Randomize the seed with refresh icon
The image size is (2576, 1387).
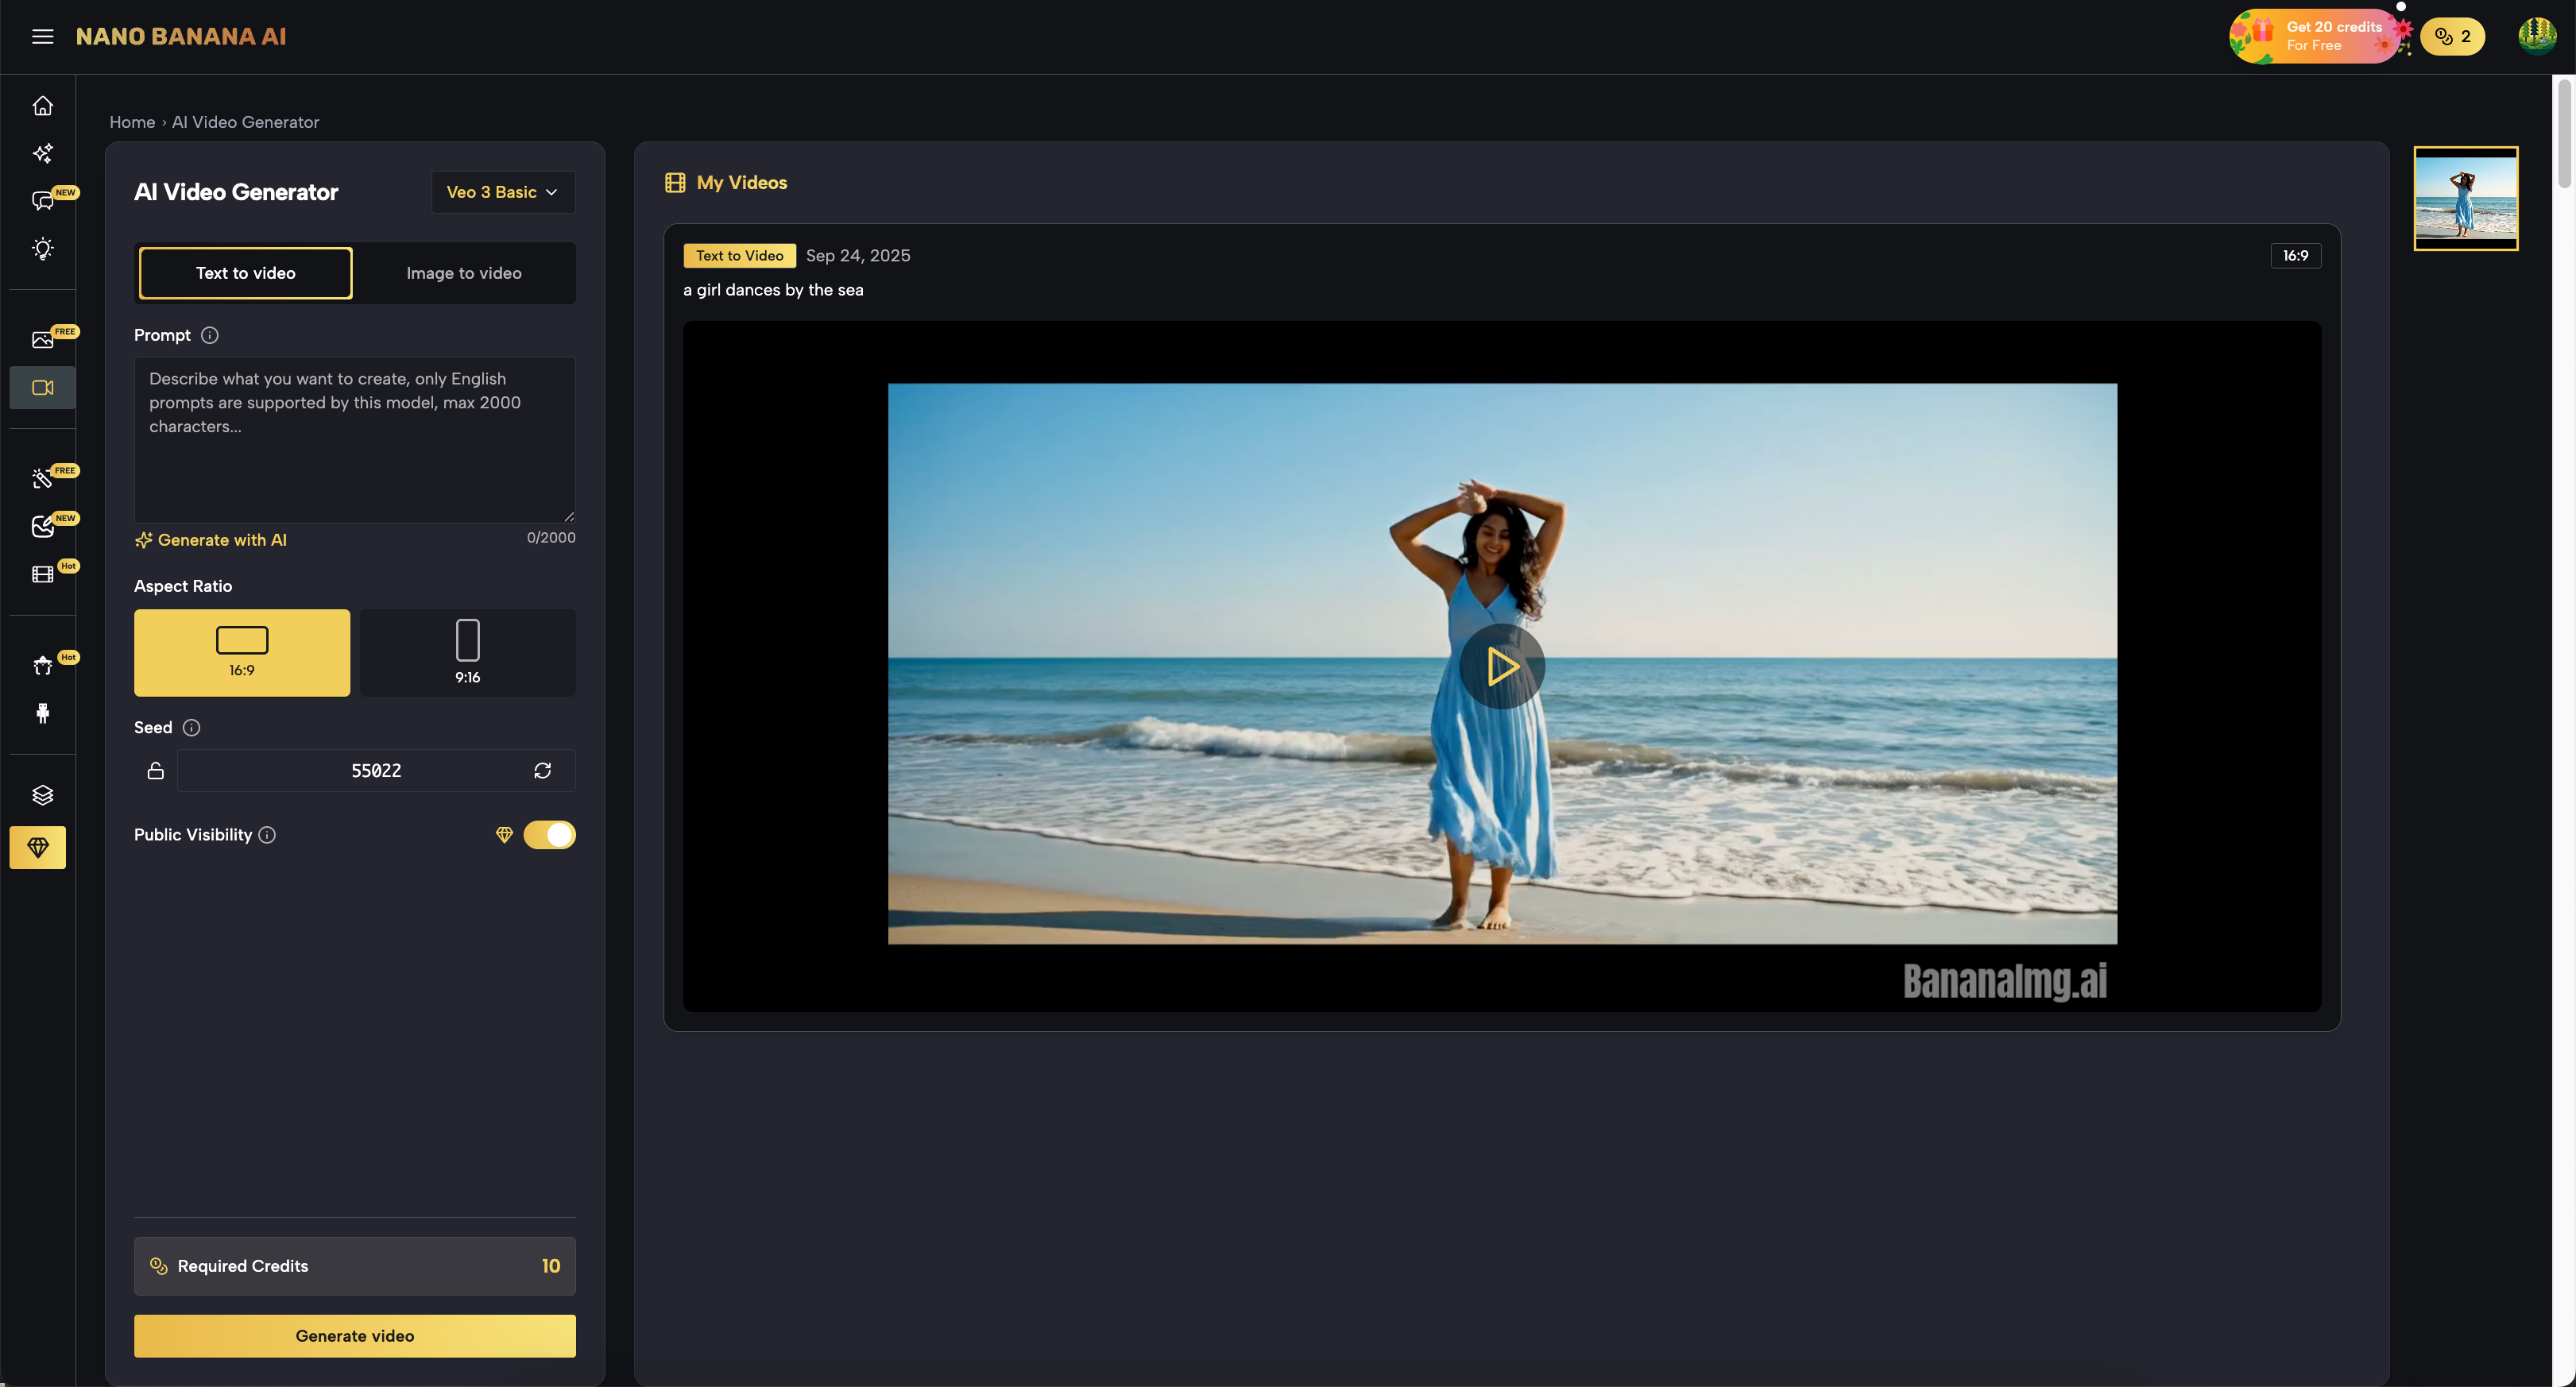pyautogui.click(x=542, y=771)
